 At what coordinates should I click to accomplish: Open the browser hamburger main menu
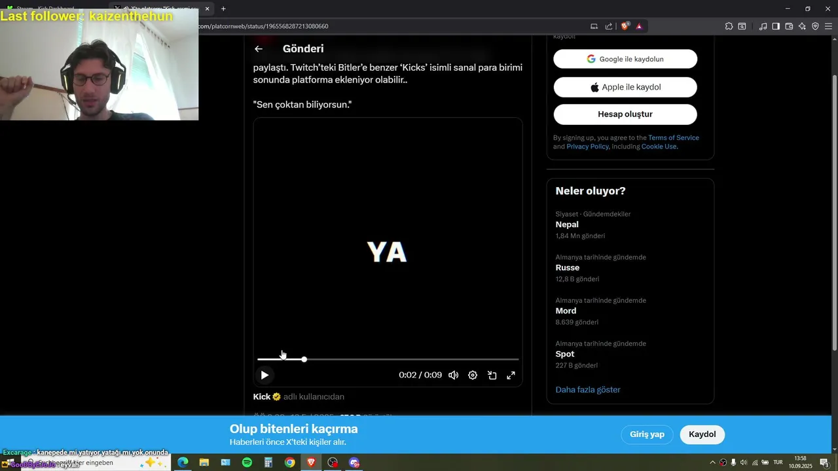(828, 26)
